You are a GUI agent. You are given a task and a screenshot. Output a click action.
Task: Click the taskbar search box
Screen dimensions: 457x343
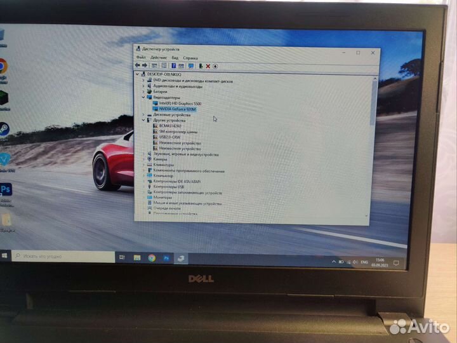click(63, 257)
